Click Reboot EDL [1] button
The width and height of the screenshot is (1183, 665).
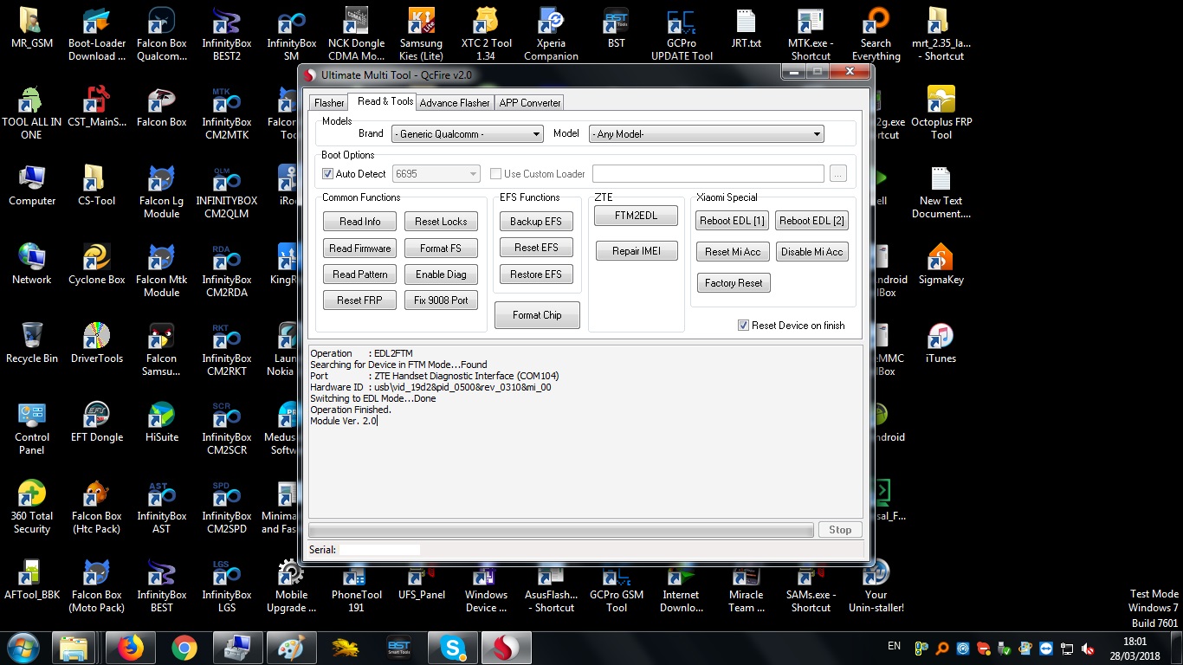click(x=732, y=221)
